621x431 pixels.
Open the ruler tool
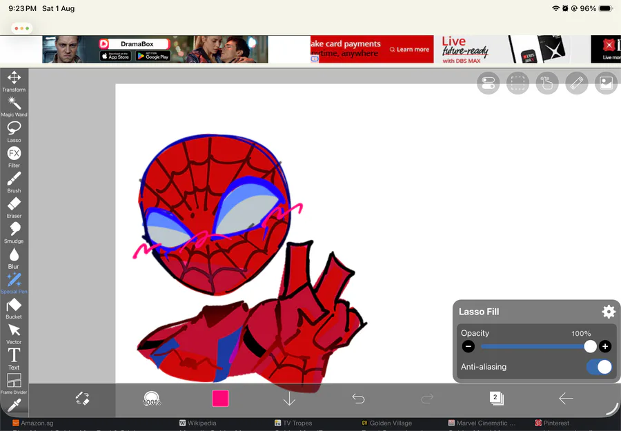pyautogui.click(x=577, y=83)
